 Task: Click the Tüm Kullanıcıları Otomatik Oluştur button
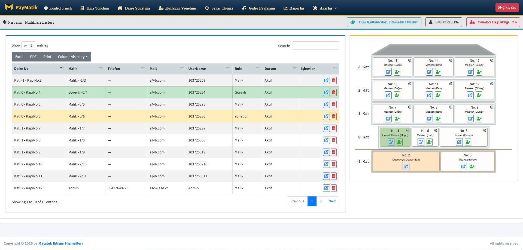[x=384, y=22]
